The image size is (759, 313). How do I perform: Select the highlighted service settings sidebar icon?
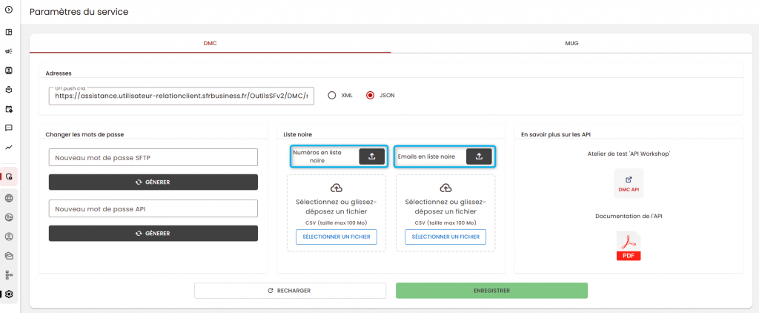[x=9, y=177]
